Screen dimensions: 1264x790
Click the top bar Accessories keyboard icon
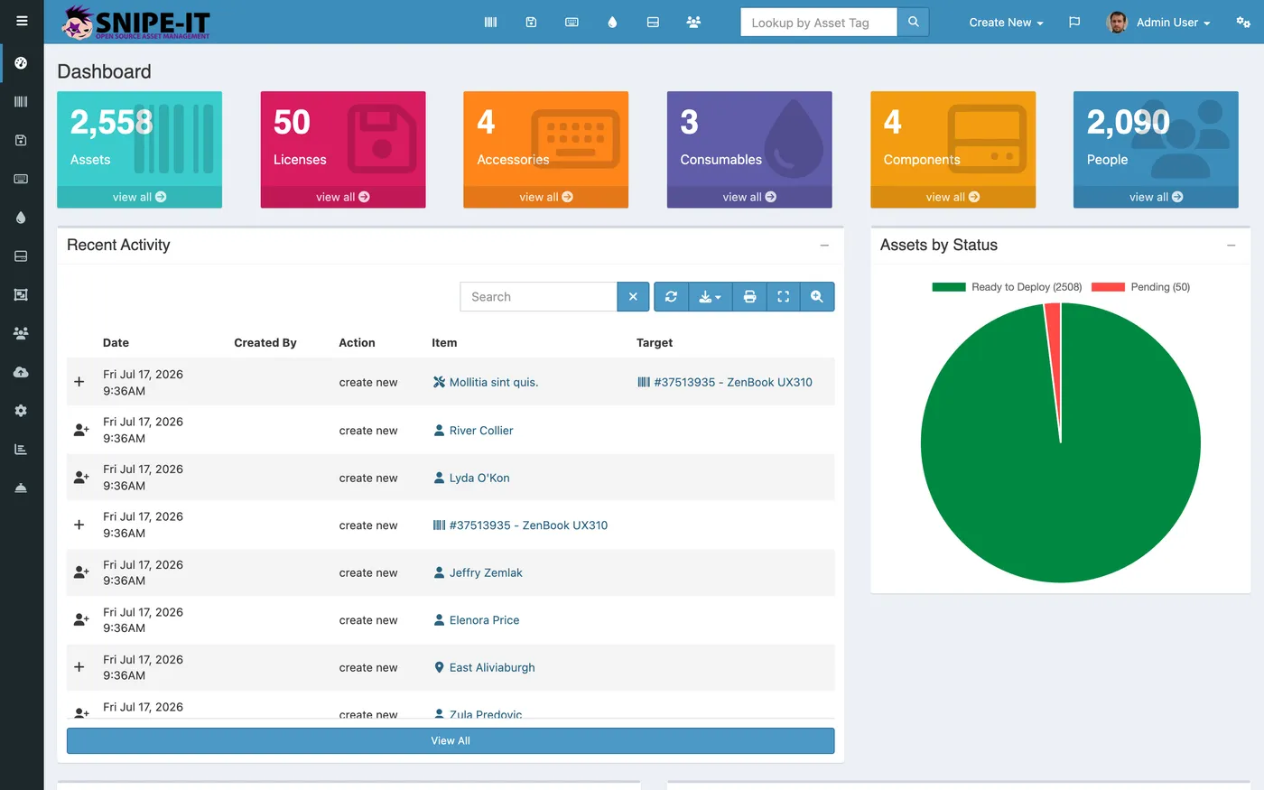click(572, 22)
